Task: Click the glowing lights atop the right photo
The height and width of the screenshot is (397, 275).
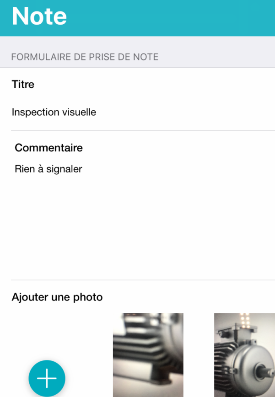Action: [x=245, y=320]
